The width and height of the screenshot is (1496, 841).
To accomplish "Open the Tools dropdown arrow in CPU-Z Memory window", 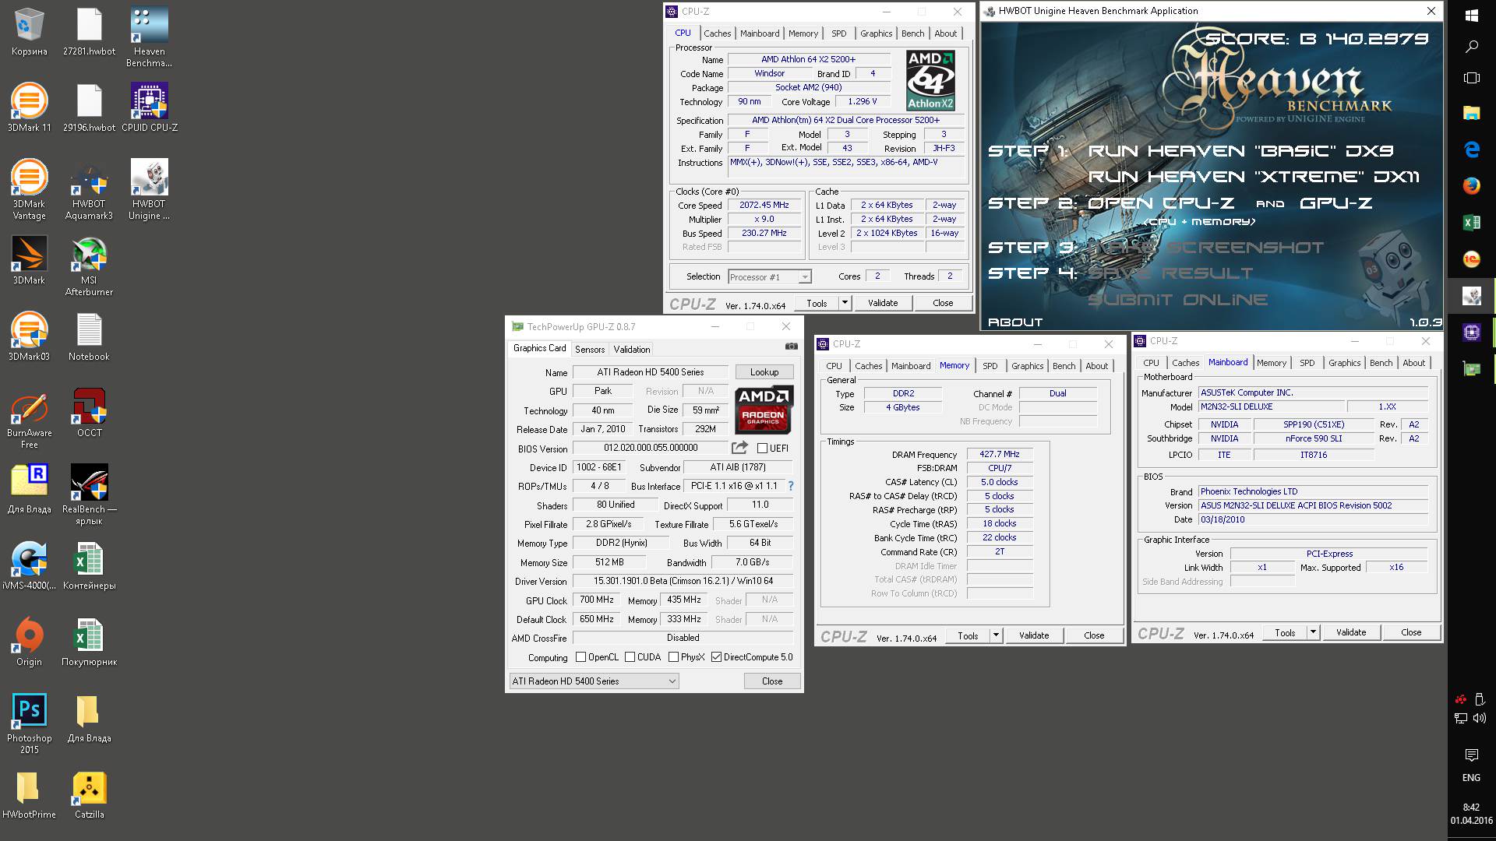I will (996, 635).
